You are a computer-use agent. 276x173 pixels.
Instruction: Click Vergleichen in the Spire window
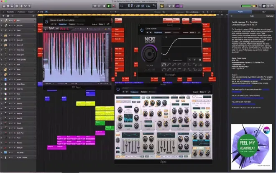[x=134, y=92]
